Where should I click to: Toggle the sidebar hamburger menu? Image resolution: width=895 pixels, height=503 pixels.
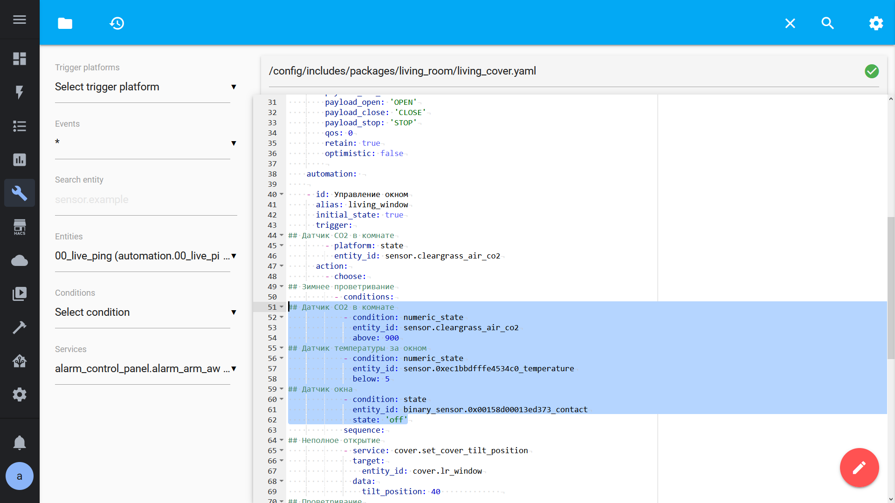click(20, 20)
